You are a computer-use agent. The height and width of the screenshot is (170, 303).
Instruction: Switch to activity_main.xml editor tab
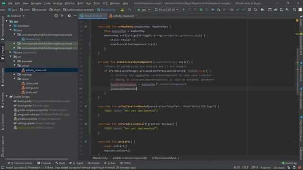point(123,16)
